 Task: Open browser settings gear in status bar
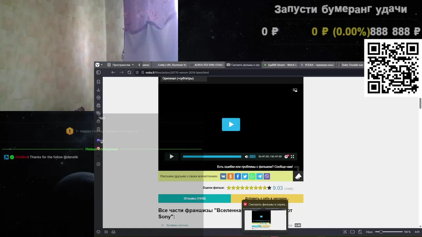point(98,232)
